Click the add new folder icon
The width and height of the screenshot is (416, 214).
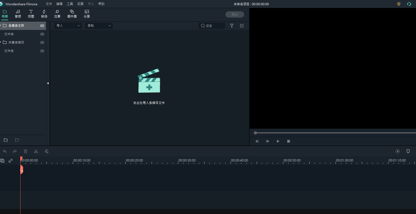tap(6, 140)
